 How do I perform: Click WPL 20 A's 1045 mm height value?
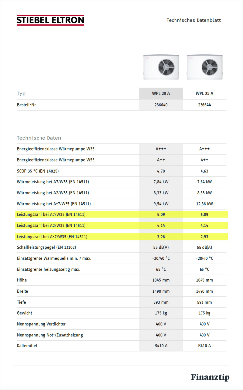[x=161, y=280]
